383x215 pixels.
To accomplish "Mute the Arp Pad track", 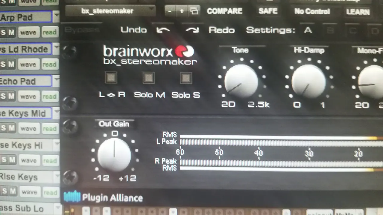I will click(x=11, y=32).
